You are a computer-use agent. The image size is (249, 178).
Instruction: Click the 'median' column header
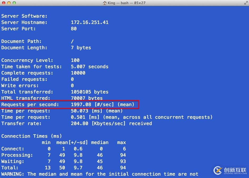point(100,142)
